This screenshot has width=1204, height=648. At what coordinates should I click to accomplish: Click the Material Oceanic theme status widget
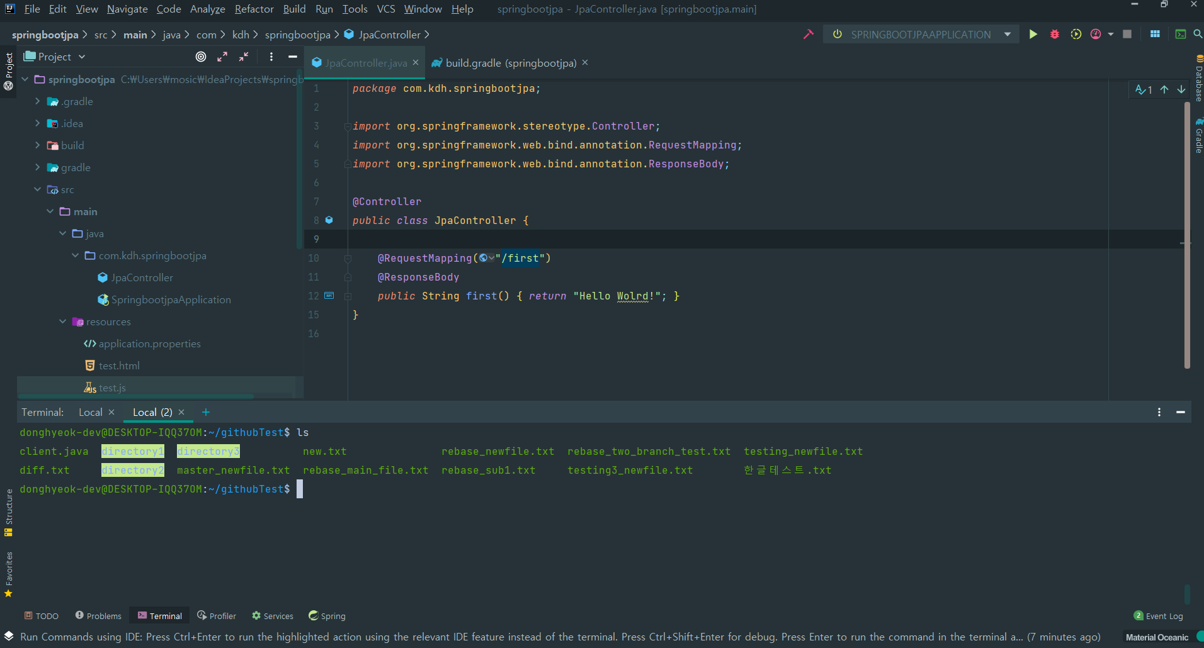[x=1157, y=637]
